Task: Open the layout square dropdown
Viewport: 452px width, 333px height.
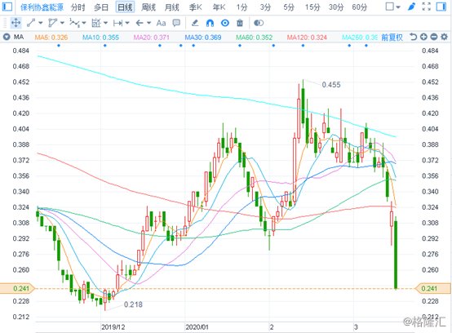Action: coord(393,7)
